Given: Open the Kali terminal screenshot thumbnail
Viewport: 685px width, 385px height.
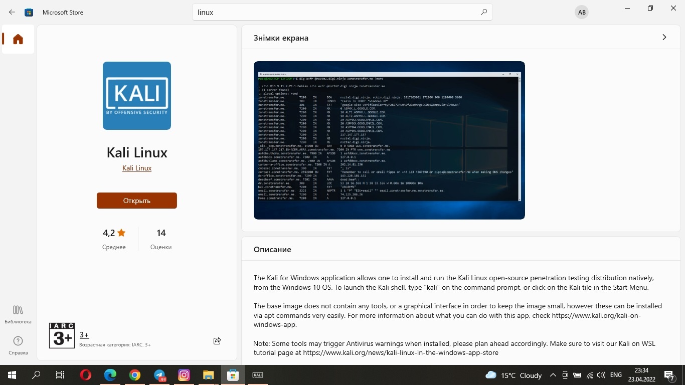Looking at the screenshot, I should tap(389, 140).
